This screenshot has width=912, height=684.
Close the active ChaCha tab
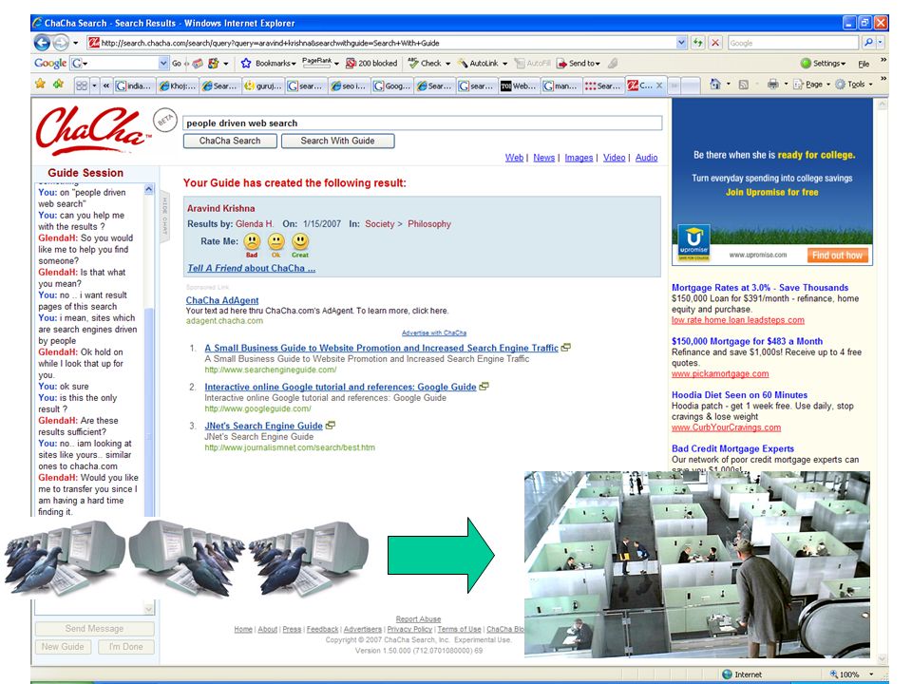(x=659, y=85)
